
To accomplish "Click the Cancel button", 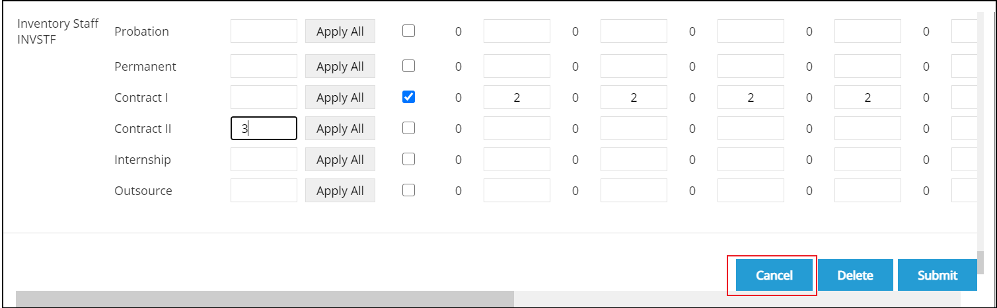I will pyautogui.click(x=774, y=276).
